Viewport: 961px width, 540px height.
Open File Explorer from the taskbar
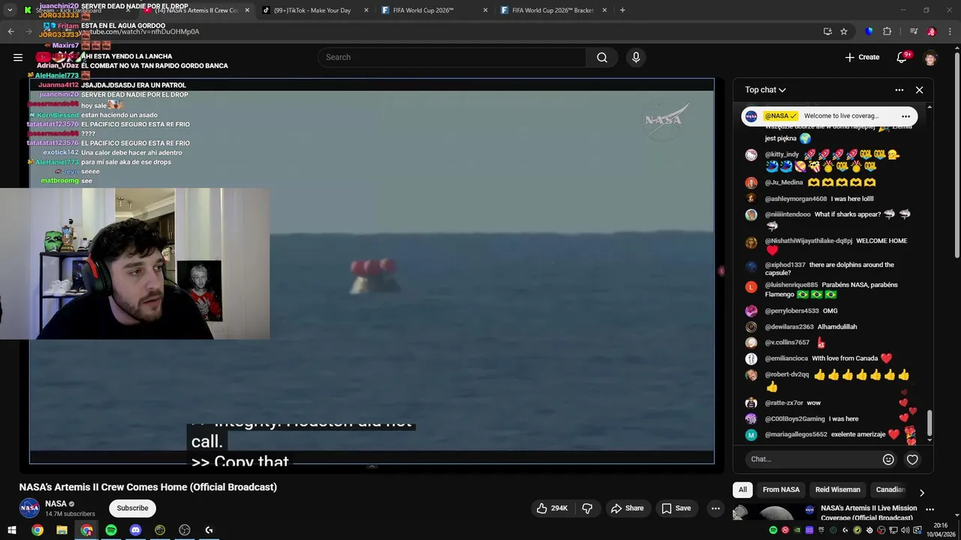[62, 530]
